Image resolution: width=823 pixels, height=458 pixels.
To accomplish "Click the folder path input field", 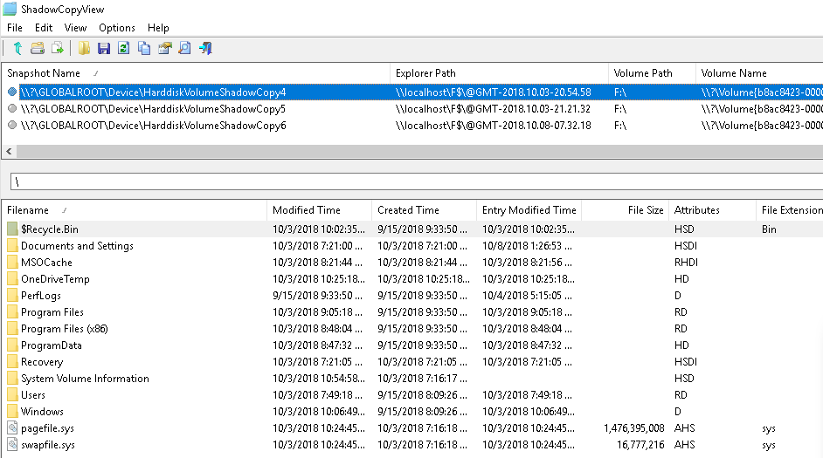I will click(415, 181).
